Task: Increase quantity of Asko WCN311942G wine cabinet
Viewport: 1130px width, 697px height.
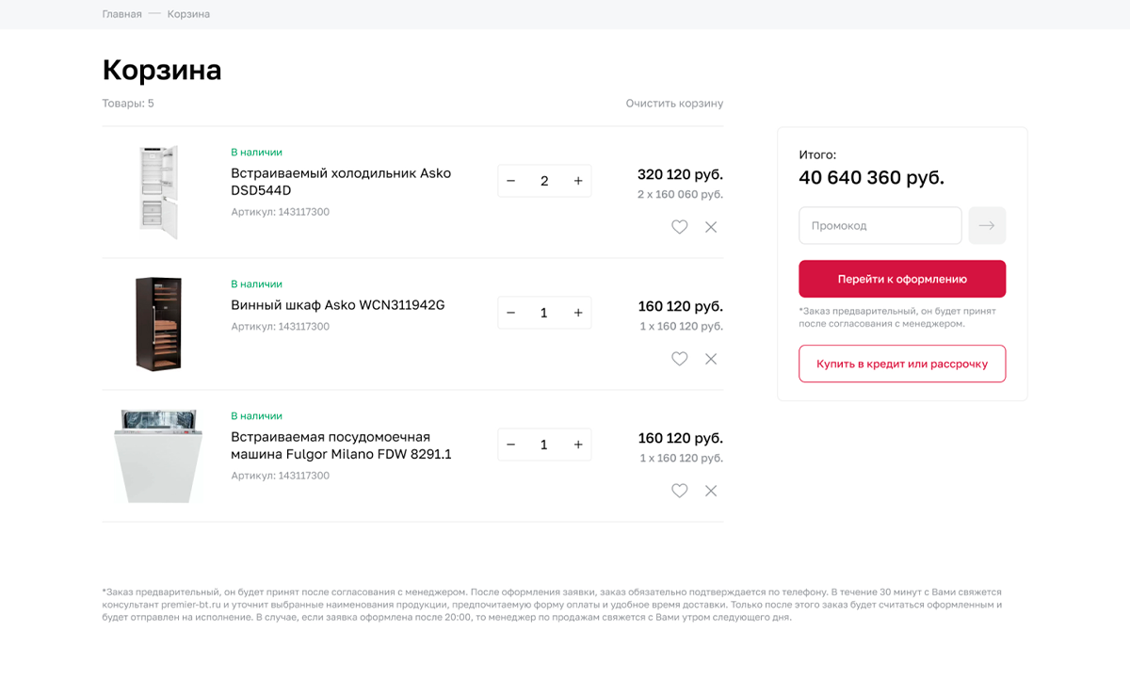Action: pyautogui.click(x=578, y=313)
